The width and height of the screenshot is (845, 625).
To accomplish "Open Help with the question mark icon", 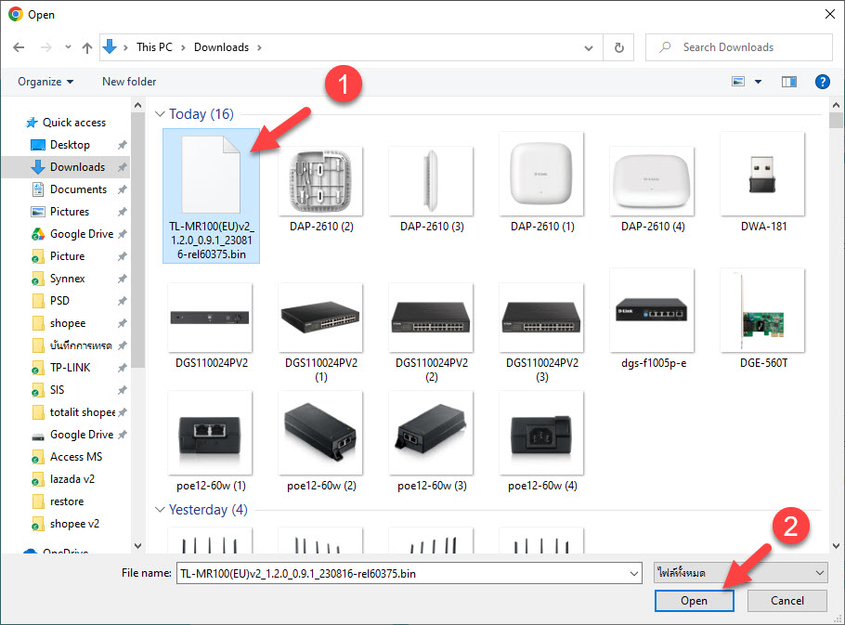I will pyautogui.click(x=823, y=82).
